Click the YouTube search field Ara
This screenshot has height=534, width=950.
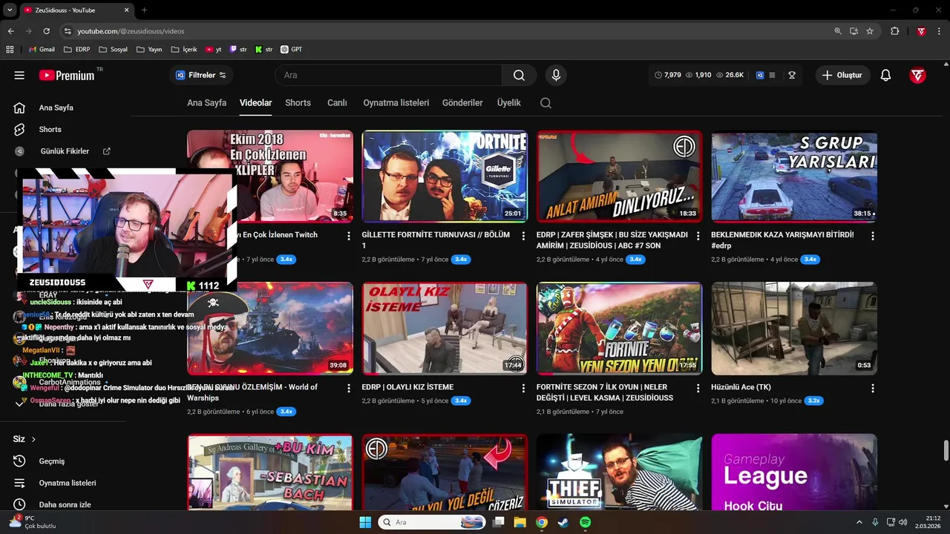[388, 75]
